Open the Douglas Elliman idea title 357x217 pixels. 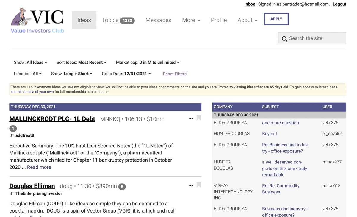32,186
